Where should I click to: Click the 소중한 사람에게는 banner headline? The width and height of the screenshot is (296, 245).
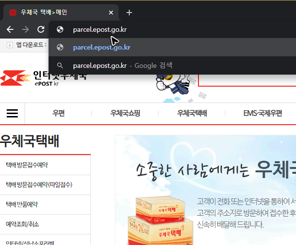pyautogui.click(x=193, y=171)
